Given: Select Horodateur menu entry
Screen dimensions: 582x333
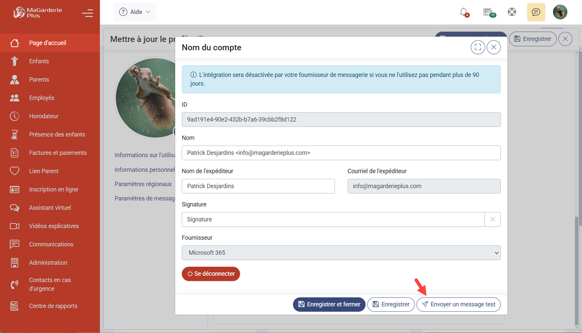Looking at the screenshot, I should [50, 116].
